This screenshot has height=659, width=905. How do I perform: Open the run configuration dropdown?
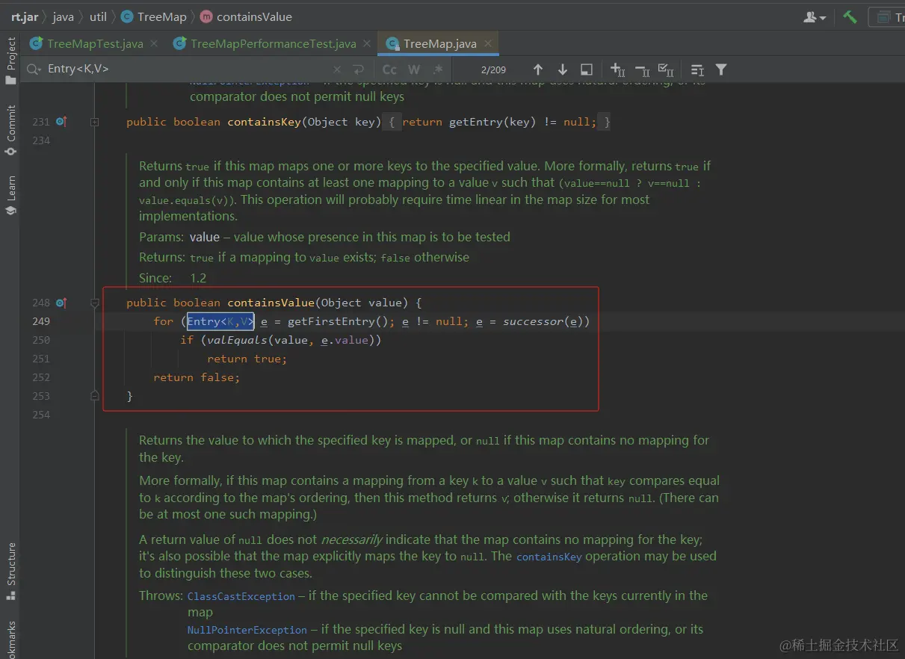(887, 16)
